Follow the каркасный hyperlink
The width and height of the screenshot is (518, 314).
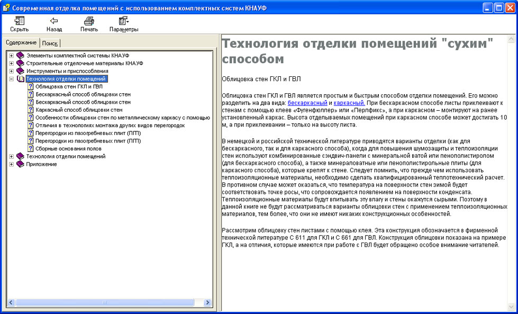pos(350,103)
